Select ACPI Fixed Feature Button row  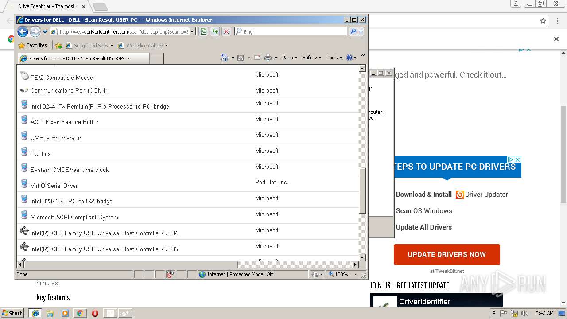(188, 121)
